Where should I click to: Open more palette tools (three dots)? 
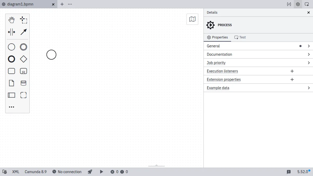(x=11, y=107)
